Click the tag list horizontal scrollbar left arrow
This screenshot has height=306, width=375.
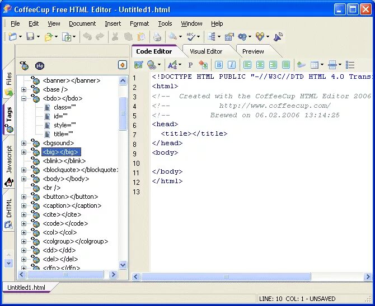pos(21,275)
